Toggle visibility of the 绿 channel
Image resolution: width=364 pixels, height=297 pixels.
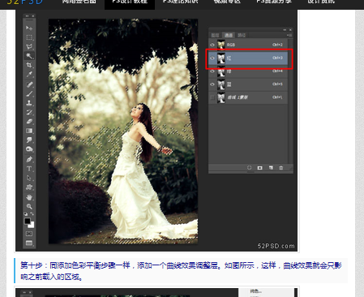click(x=212, y=71)
